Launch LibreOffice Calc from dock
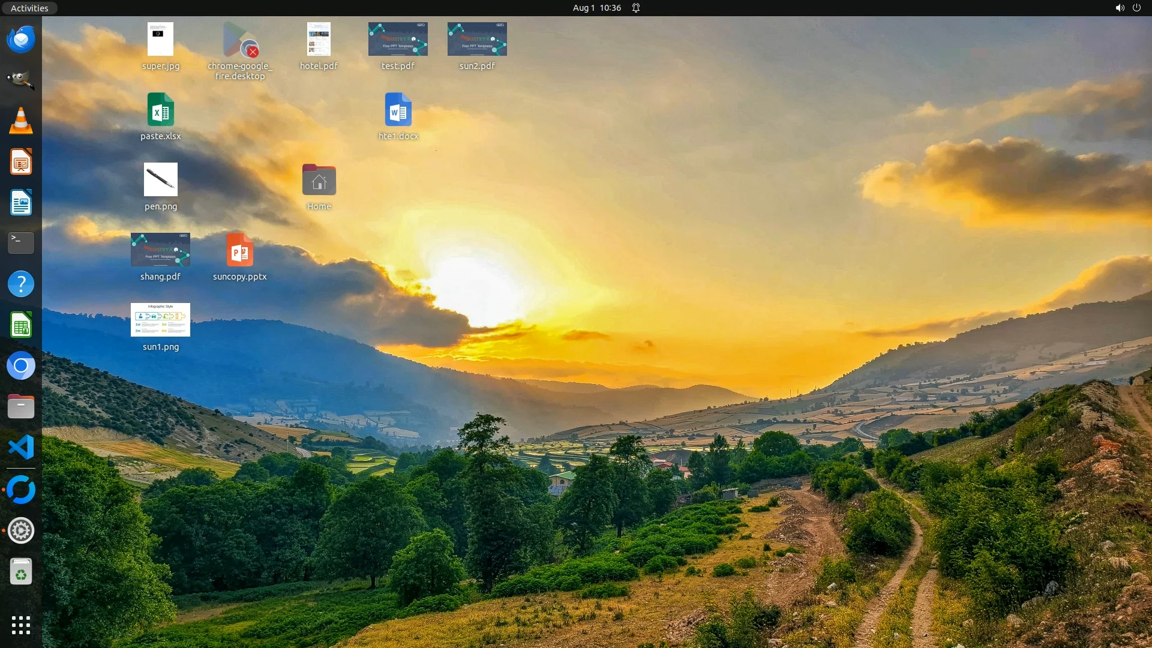This screenshot has width=1152, height=648. (21, 325)
